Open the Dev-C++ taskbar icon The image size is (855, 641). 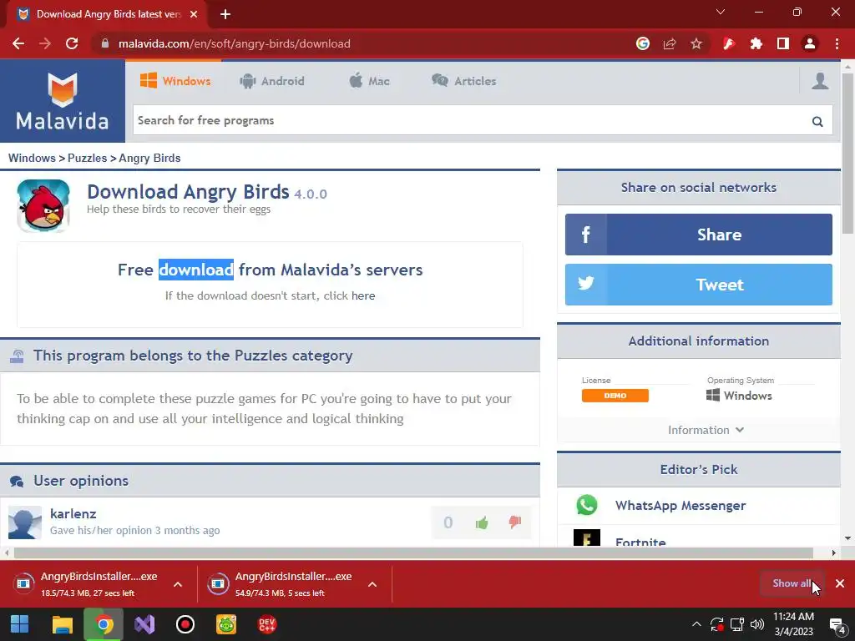[x=267, y=624]
